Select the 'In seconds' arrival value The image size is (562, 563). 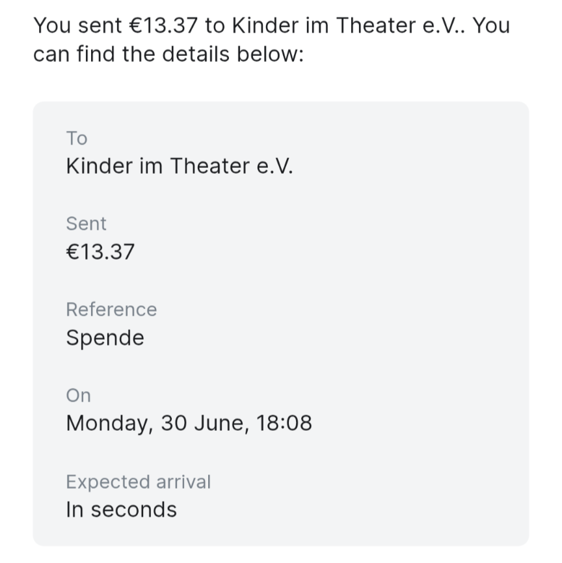[121, 510]
